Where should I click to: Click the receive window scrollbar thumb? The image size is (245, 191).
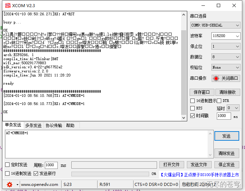coord(184,72)
